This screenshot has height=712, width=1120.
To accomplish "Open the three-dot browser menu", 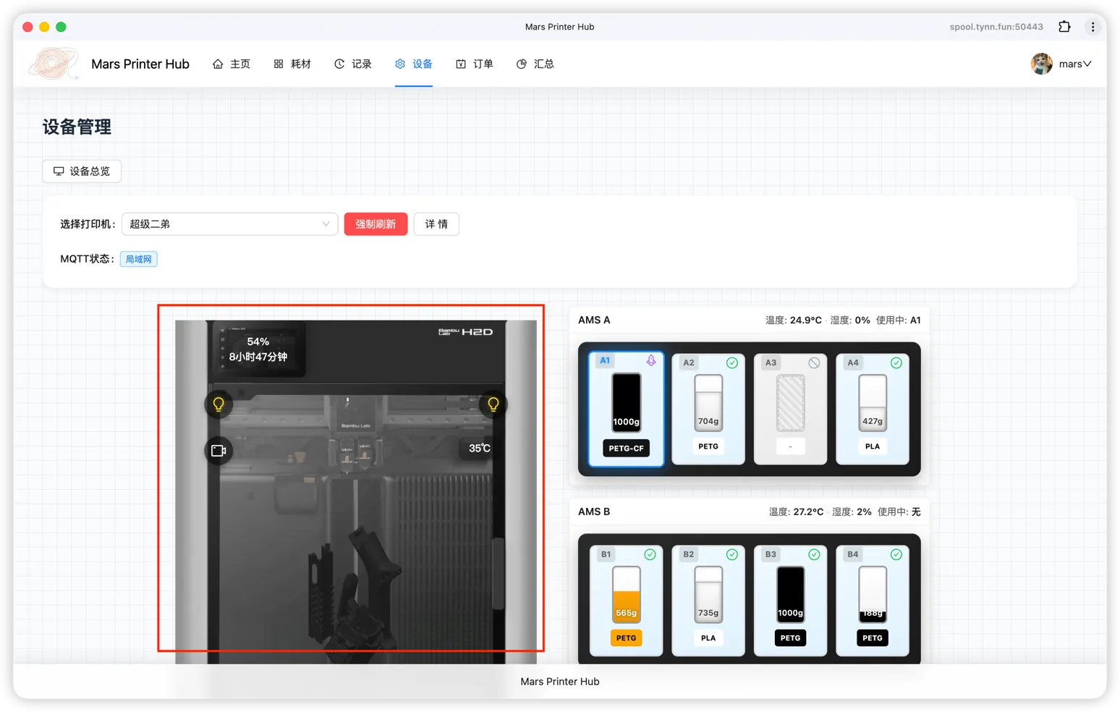I will pyautogui.click(x=1093, y=27).
